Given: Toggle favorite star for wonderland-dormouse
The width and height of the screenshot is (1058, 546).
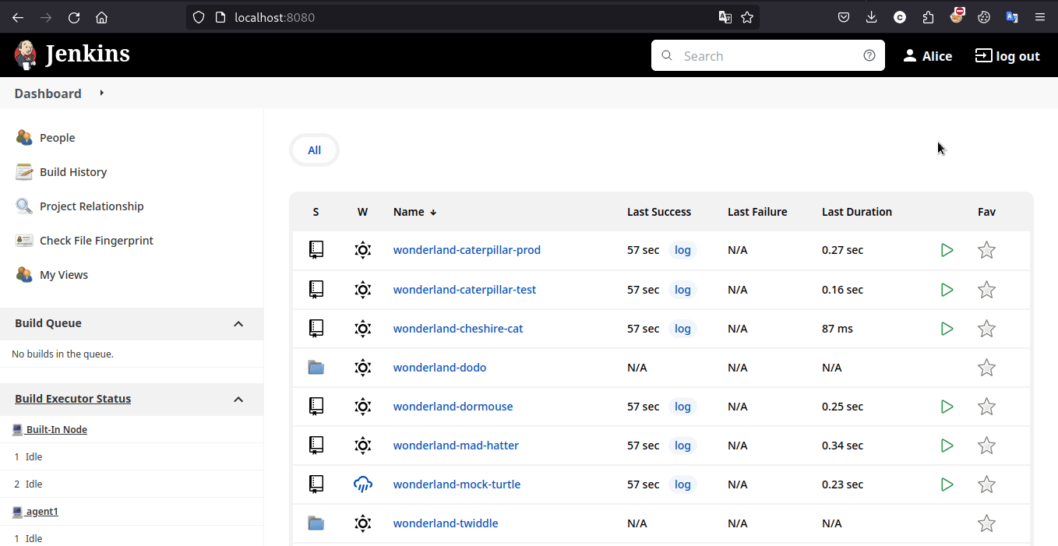Looking at the screenshot, I should pyautogui.click(x=986, y=407).
